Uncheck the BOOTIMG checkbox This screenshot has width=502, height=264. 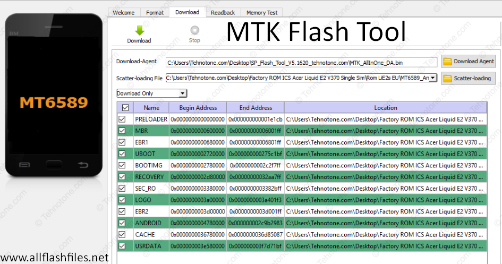tap(122, 165)
